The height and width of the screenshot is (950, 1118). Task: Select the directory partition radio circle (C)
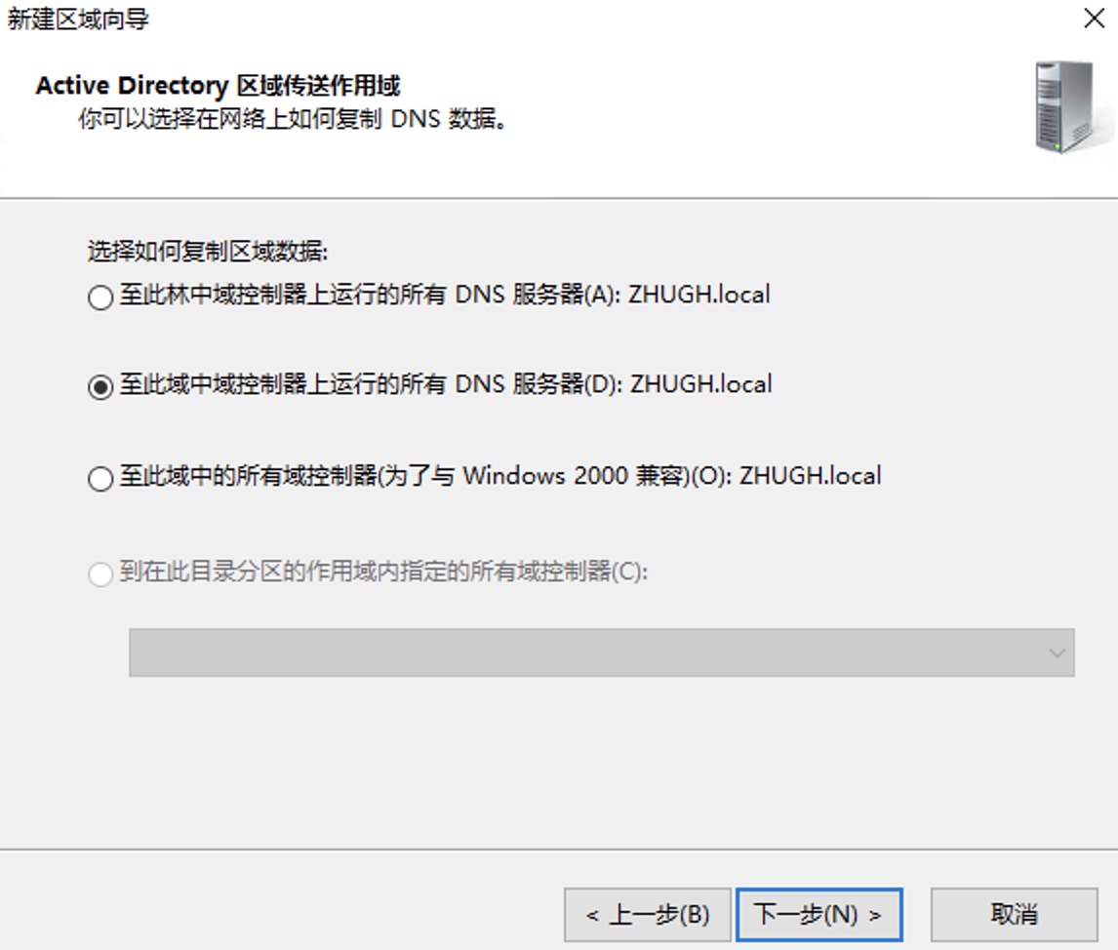pos(100,574)
